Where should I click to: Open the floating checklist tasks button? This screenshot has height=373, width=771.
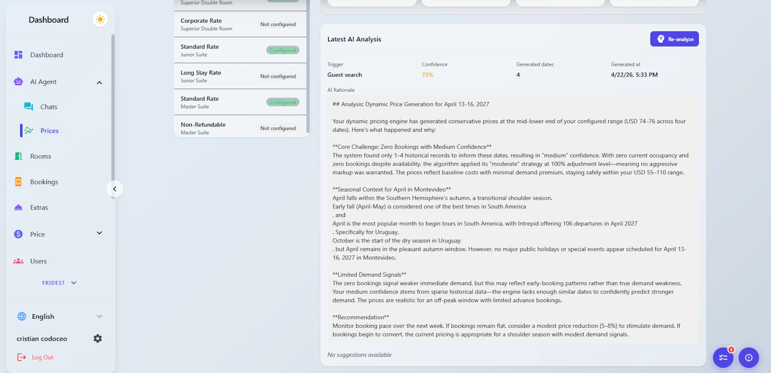pos(723,358)
